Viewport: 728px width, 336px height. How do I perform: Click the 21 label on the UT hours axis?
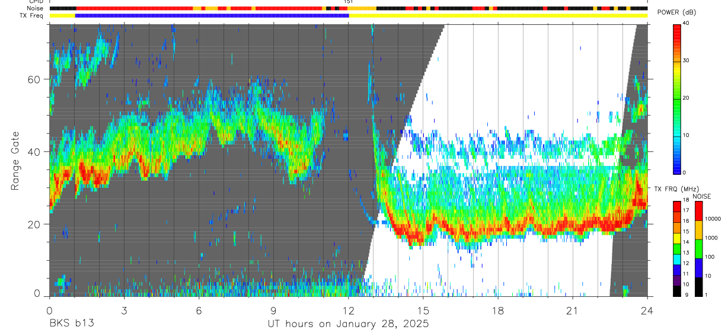(x=573, y=311)
